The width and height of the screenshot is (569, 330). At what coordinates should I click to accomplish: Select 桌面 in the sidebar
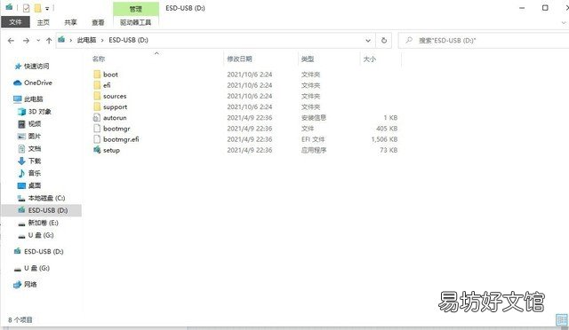(x=35, y=185)
